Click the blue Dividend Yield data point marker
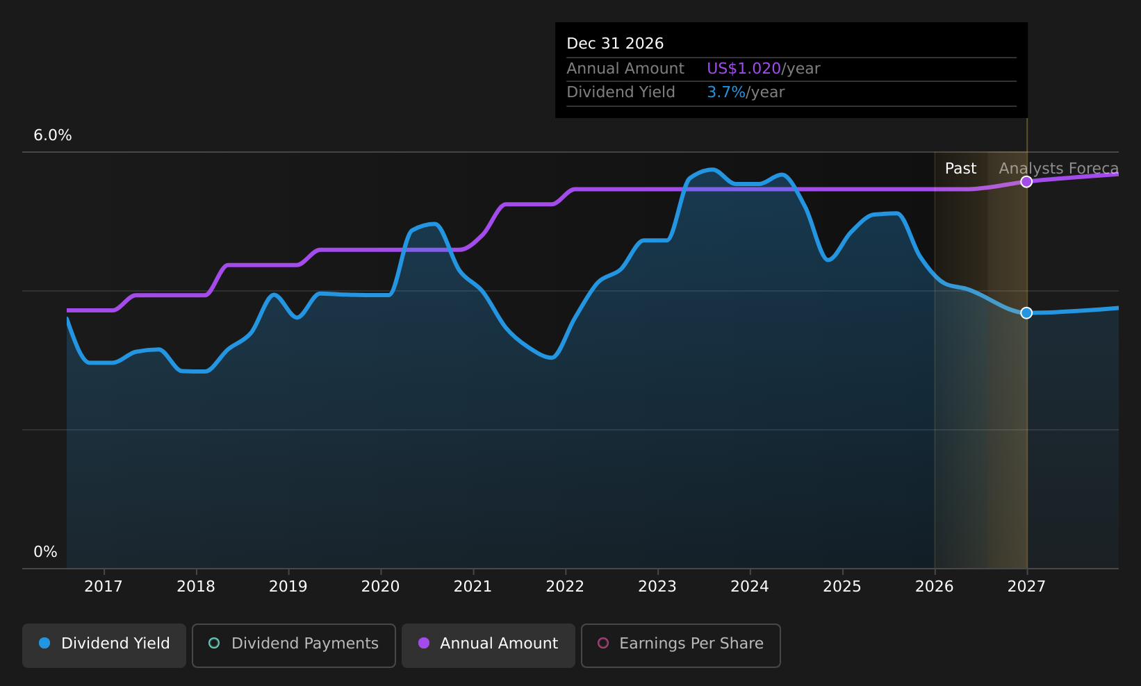 coord(1026,313)
